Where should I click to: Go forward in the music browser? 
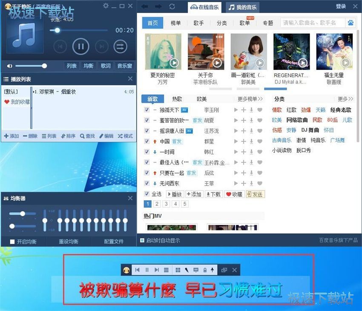[158, 6]
